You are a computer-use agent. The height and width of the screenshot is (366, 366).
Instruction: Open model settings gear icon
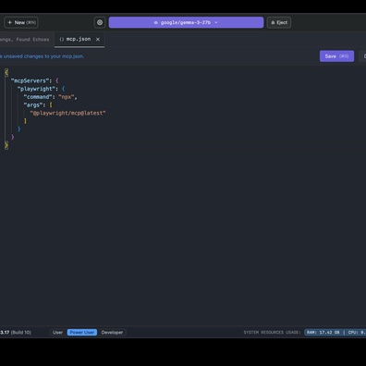[100, 22]
